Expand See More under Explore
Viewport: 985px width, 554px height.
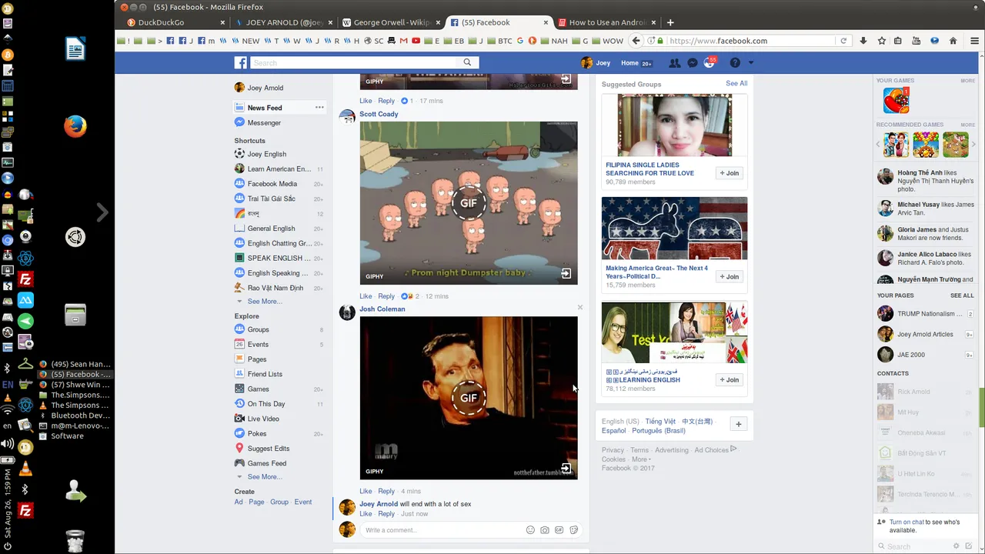264,477
